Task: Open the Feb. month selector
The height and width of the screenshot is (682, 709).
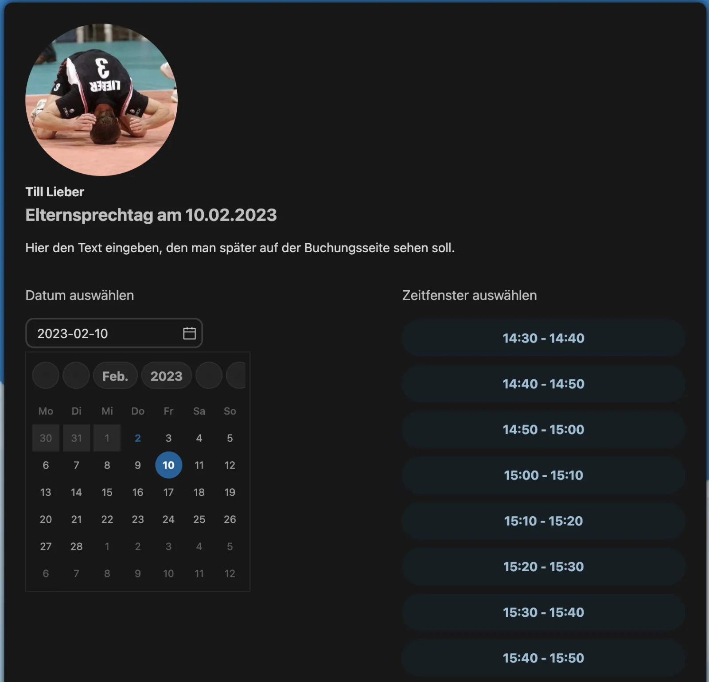Action: click(x=115, y=376)
